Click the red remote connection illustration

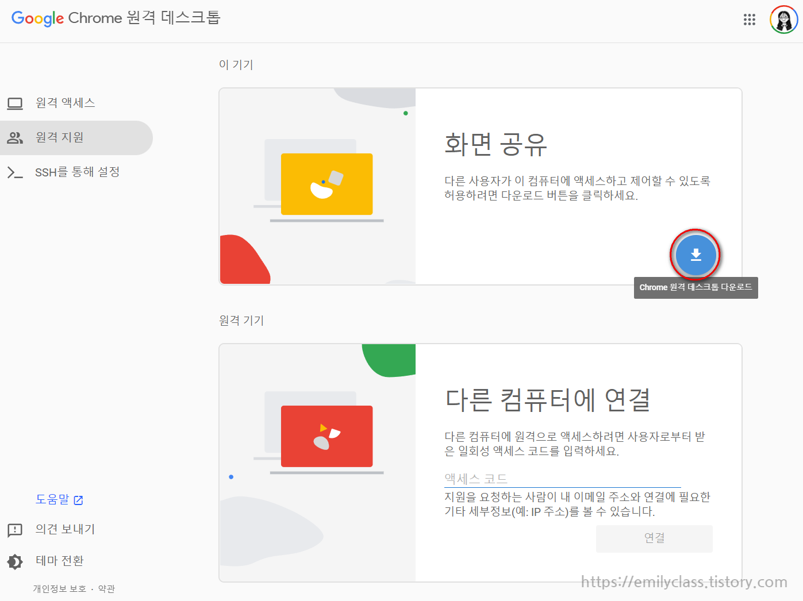point(326,436)
